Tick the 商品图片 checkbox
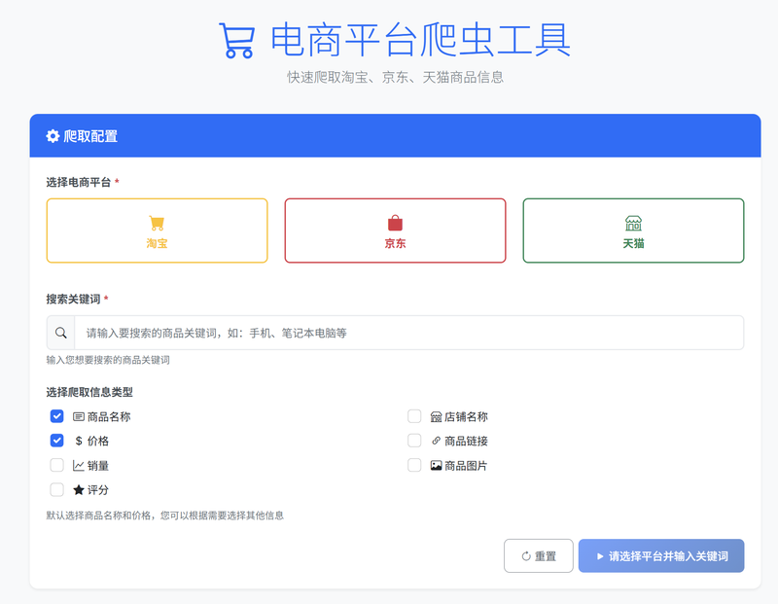The height and width of the screenshot is (604, 778). [x=414, y=465]
